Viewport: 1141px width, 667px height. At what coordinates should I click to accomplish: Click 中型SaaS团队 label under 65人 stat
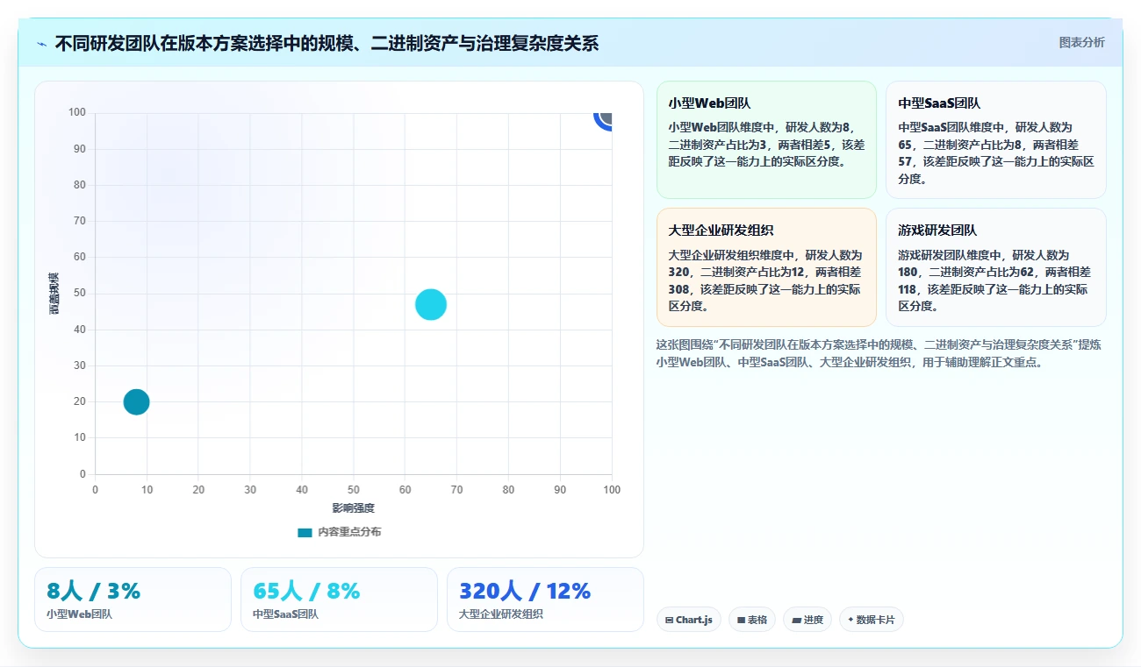(x=285, y=614)
